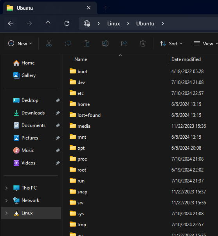Click the network globe icon in address bar
Viewport: 218px width, 236px height.
pyautogui.click(x=87, y=23)
